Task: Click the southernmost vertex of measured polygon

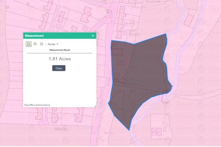Action: click(x=129, y=131)
